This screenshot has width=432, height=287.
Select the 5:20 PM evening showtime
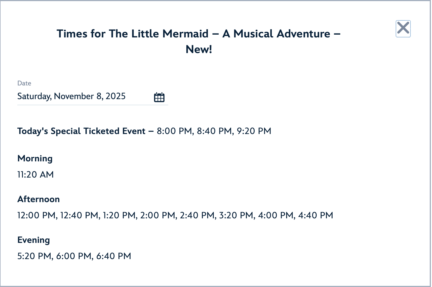point(34,256)
